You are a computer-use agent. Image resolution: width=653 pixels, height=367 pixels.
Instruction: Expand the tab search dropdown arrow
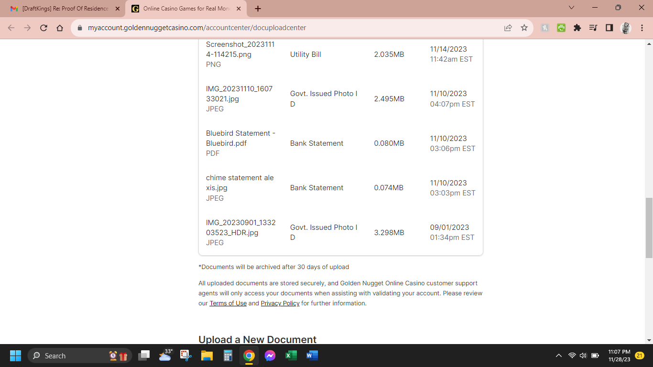(572, 8)
